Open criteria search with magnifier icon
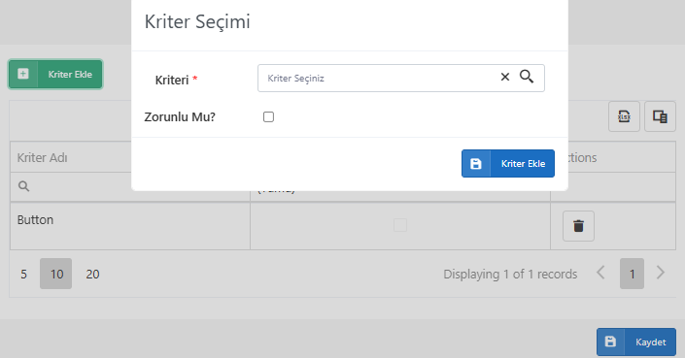The width and height of the screenshot is (685, 358). (x=527, y=77)
